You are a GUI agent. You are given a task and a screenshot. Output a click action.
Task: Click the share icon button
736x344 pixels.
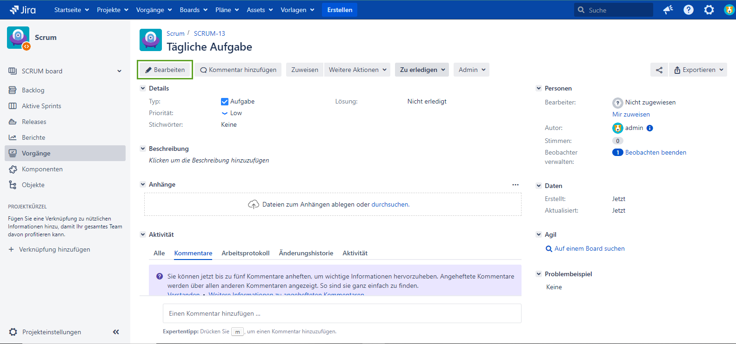point(659,70)
